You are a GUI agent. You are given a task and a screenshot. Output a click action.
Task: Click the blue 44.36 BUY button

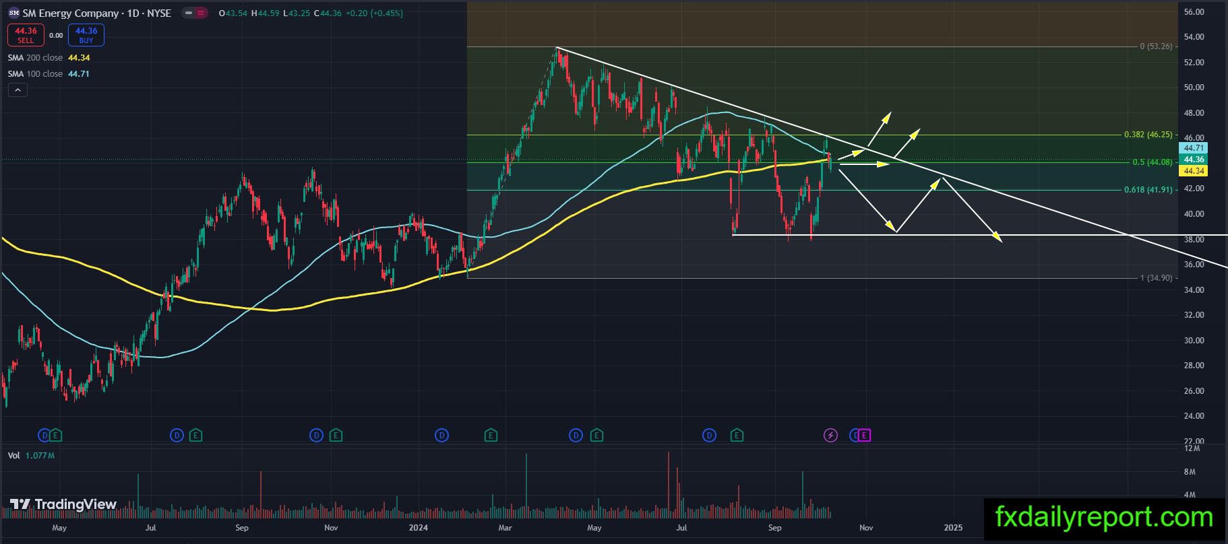86,35
